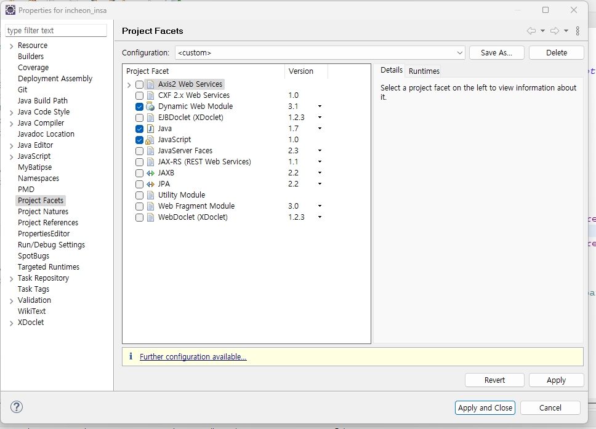This screenshot has width=596, height=429.
Task: Click the JAX-RS facet document icon
Action: (150, 162)
